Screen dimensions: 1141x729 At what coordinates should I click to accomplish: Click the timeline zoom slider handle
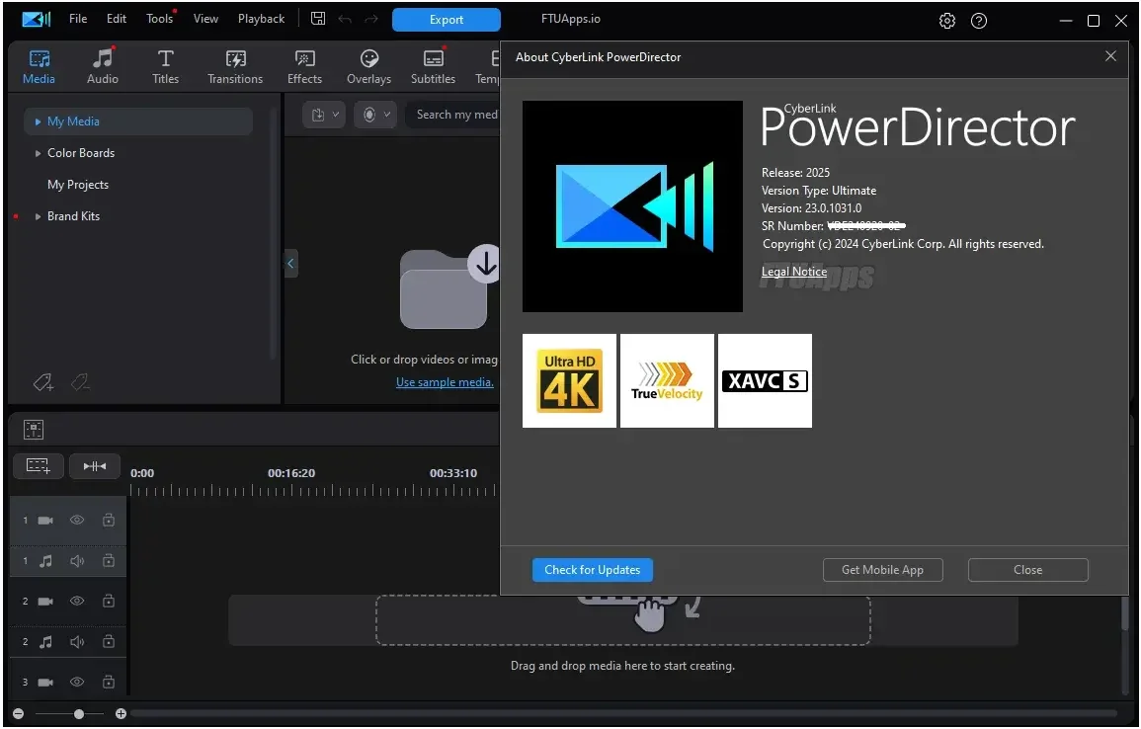(79, 714)
